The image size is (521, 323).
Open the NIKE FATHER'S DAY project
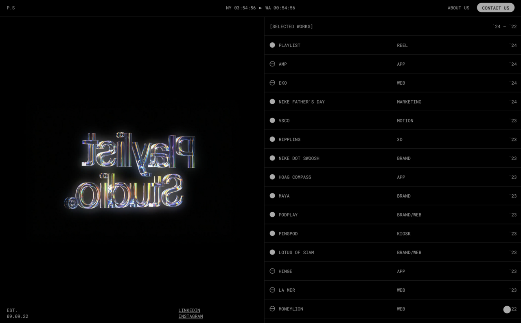(x=302, y=102)
